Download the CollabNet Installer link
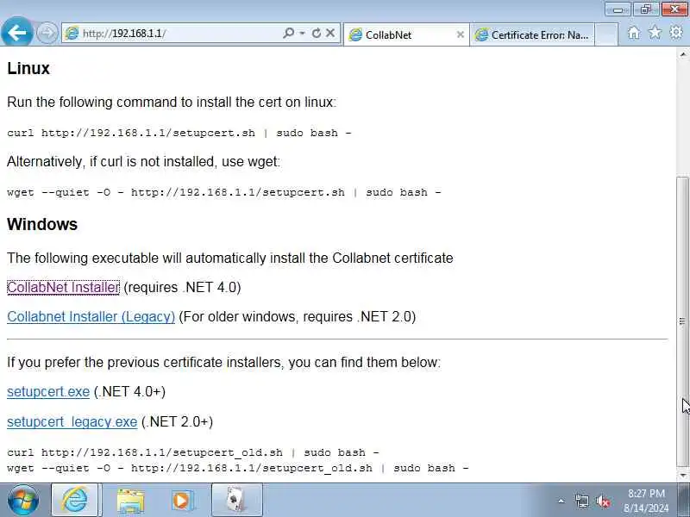Image resolution: width=690 pixels, height=517 pixels. pyautogui.click(x=63, y=288)
